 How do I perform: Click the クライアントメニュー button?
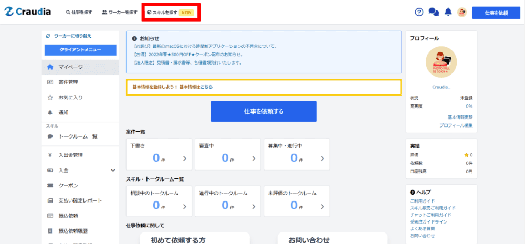(80, 50)
